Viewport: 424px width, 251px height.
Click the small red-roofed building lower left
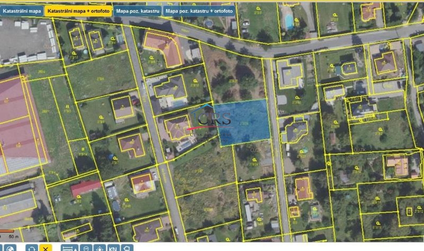(x=85, y=187)
